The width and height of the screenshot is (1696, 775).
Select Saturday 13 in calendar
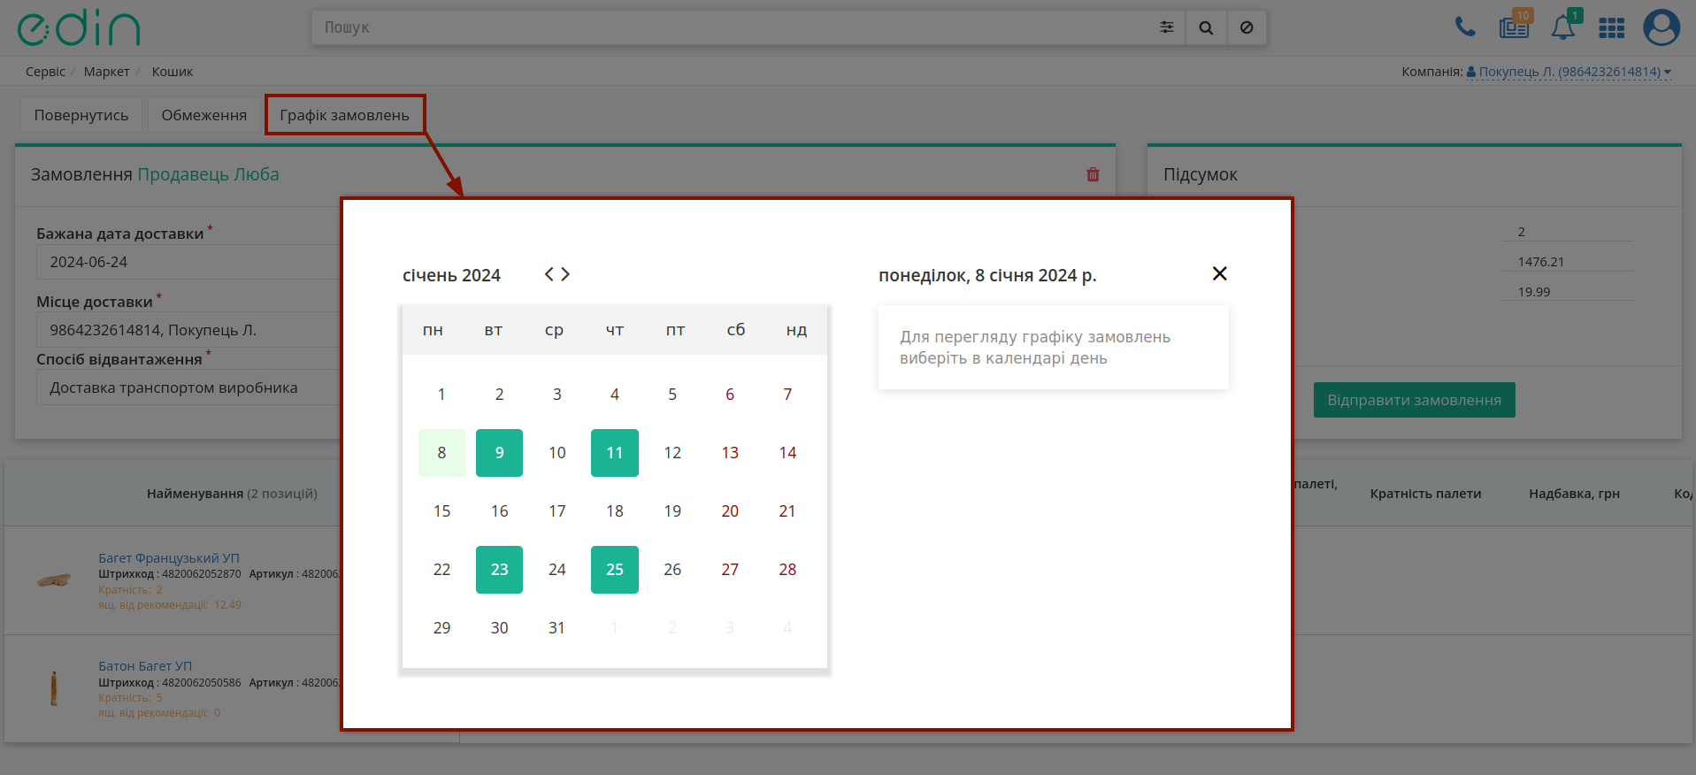(x=730, y=453)
